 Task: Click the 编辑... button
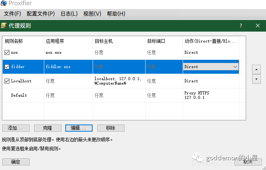click(79, 128)
